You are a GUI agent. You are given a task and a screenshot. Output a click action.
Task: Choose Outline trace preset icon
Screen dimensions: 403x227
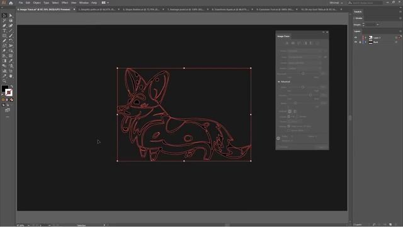[317, 44]
